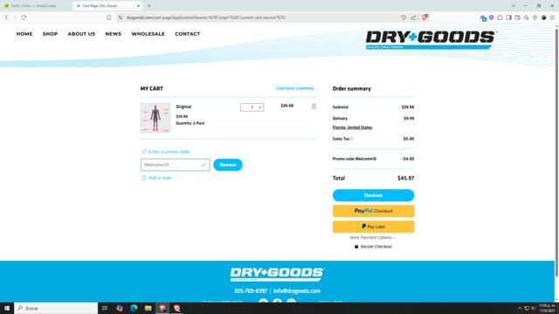
Task: Click the promo code input field
Action: [175, 165]
